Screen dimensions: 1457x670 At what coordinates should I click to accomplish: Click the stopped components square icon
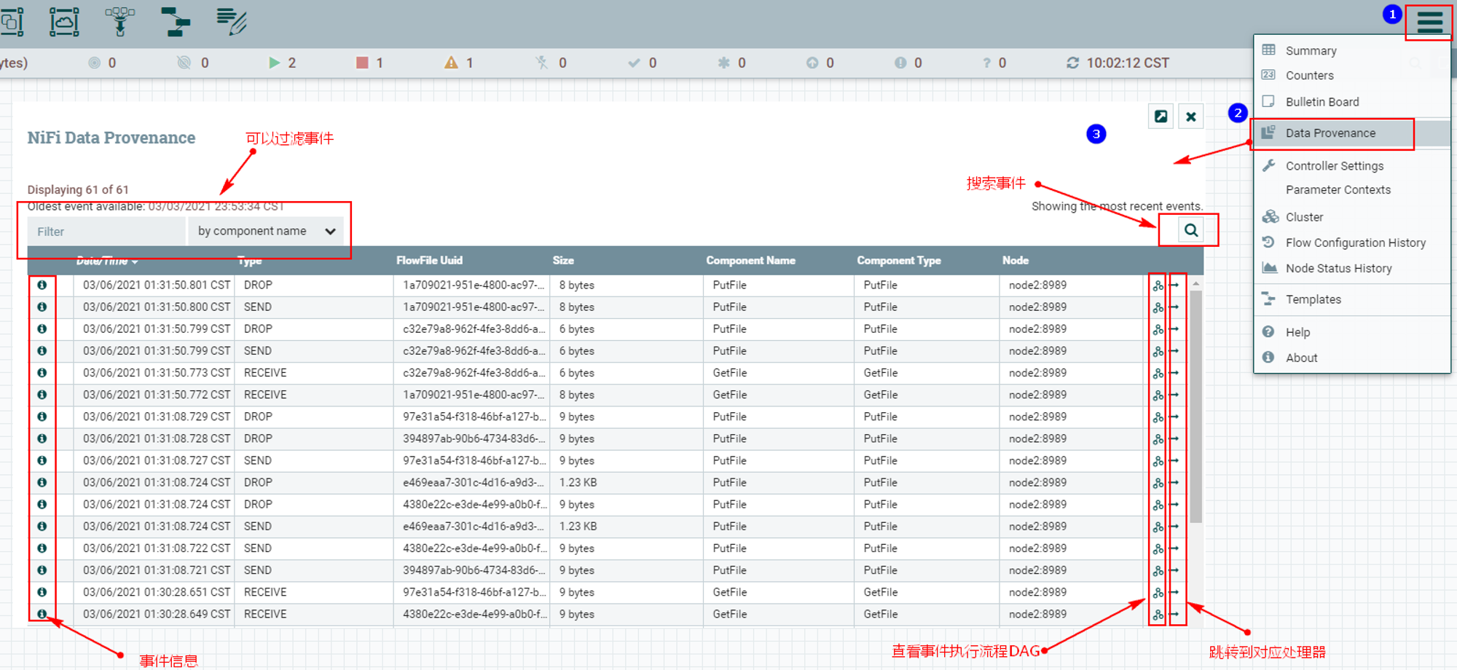(362, 63)
